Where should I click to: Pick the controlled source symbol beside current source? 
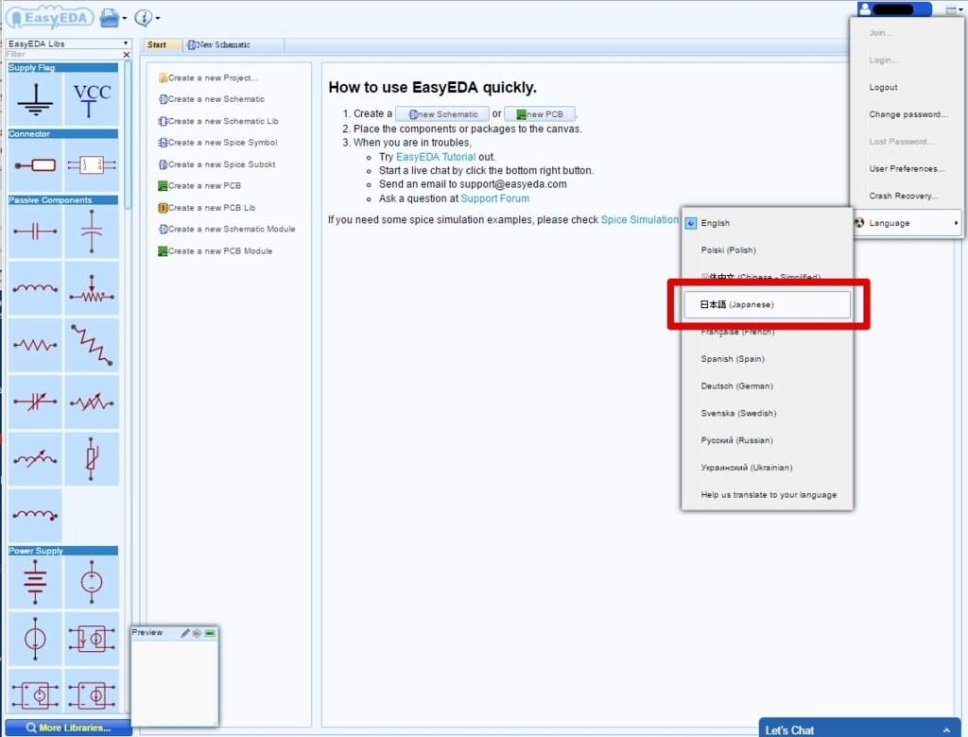click(92, 639)
